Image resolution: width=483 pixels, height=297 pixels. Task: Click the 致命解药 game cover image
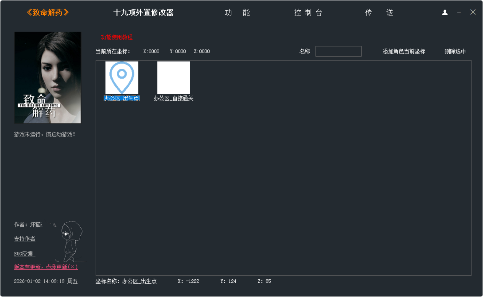tap(48, 77)
